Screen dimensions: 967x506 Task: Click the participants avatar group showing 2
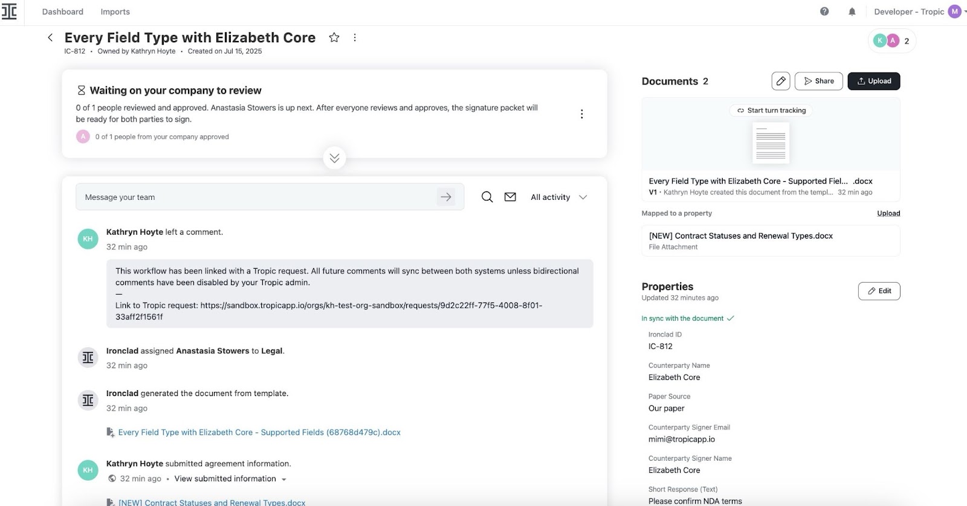click(x=891, y=41)
